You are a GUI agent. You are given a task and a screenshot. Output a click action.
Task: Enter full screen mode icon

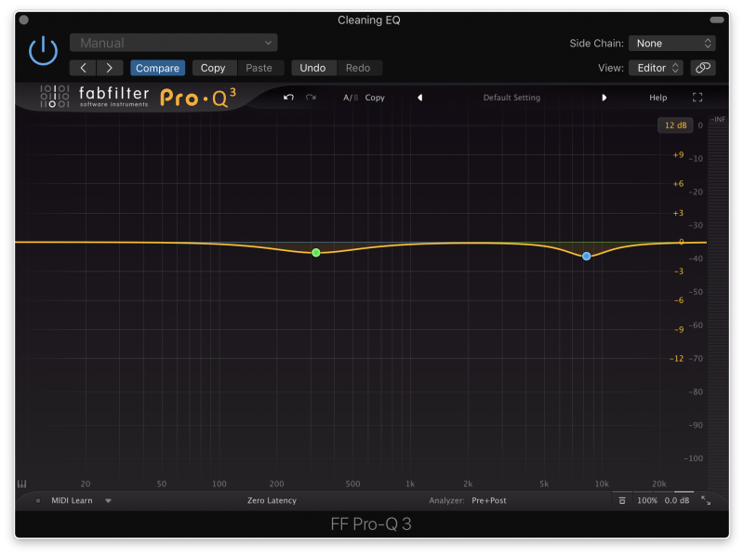697,98
